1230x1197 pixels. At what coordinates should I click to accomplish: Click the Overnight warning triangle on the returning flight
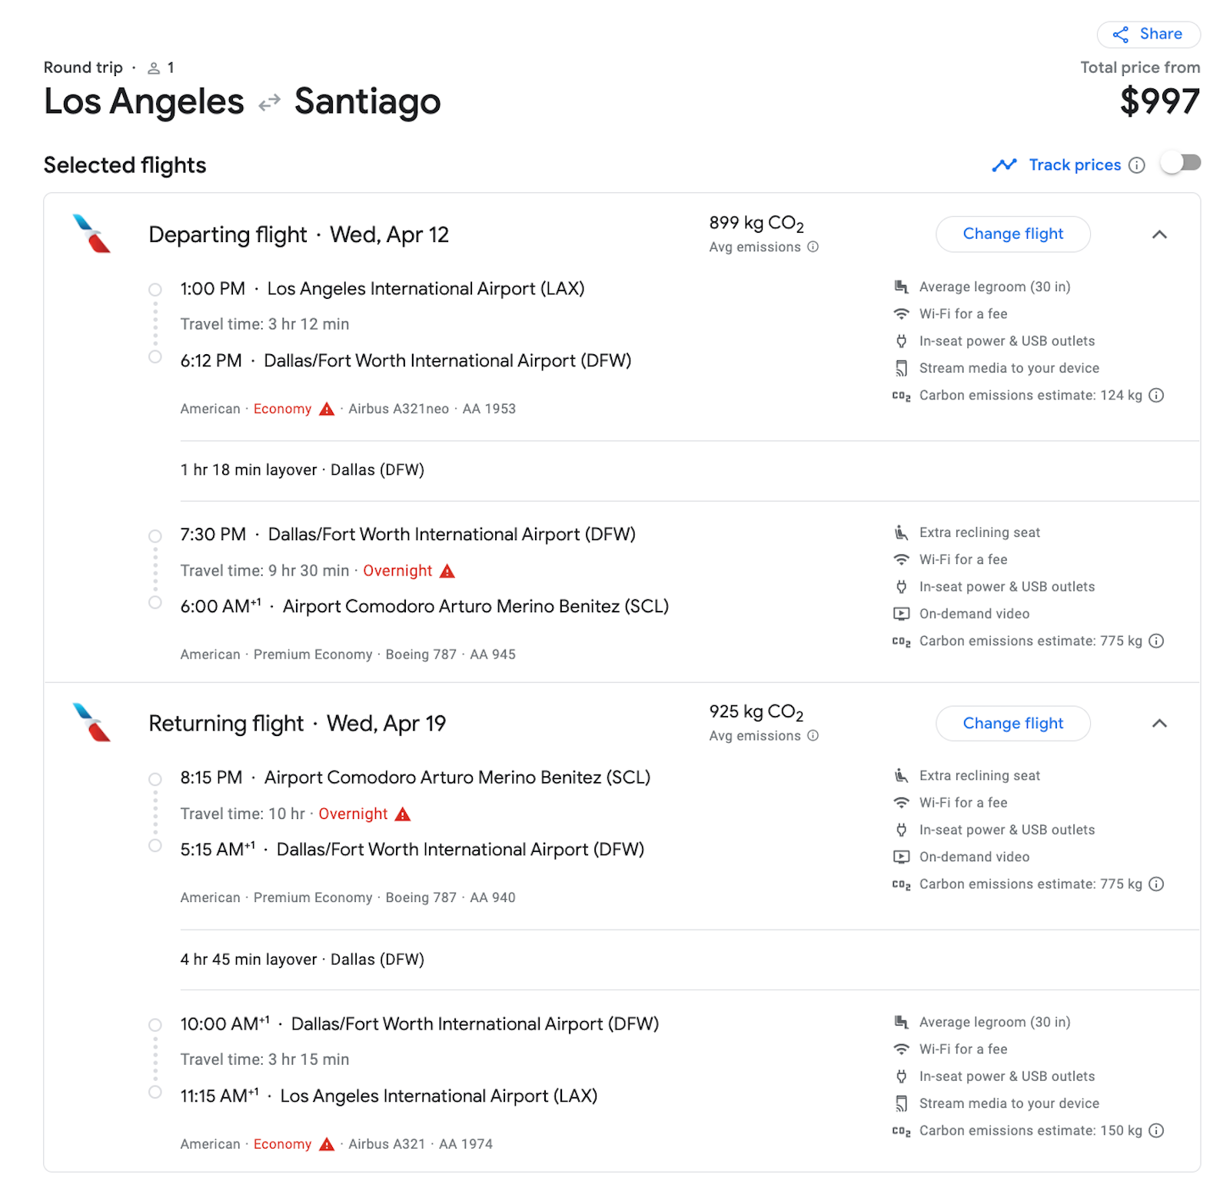[x=403, y=814]
